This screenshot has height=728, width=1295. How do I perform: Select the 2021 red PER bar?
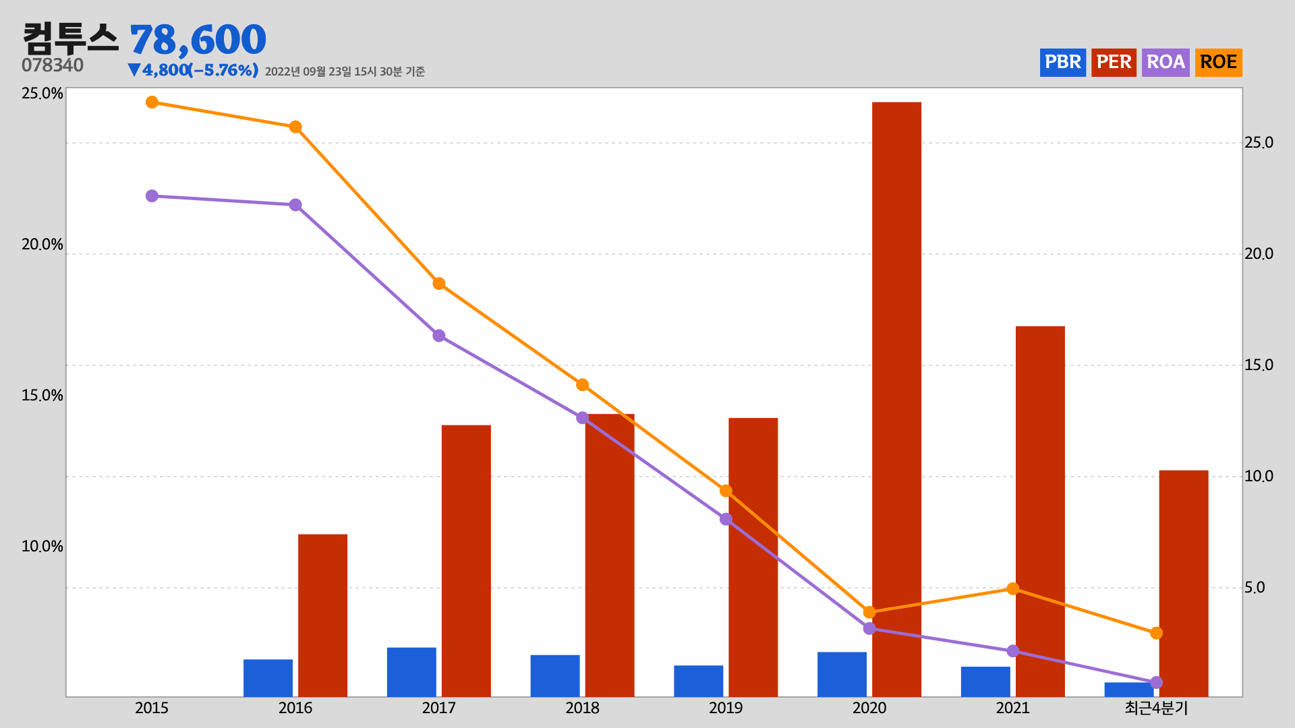coord(1040,511)
